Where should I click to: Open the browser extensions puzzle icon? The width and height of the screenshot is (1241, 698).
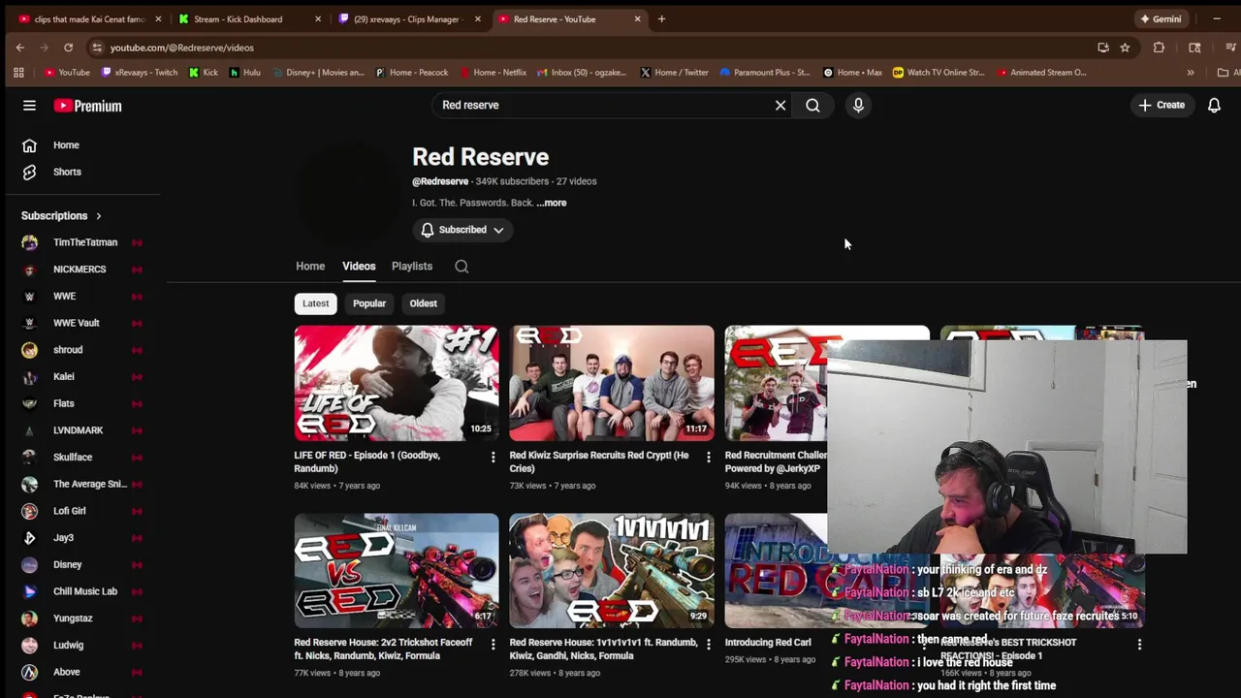click(1159, 48)
